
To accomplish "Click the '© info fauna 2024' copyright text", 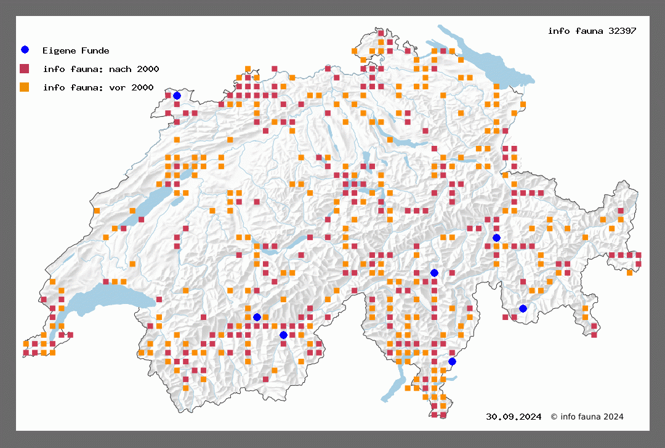I will 587,417.
